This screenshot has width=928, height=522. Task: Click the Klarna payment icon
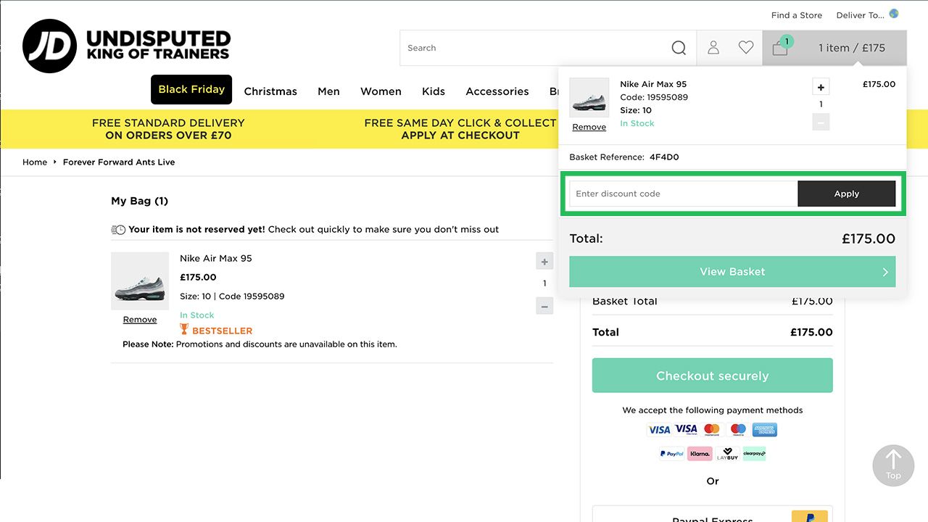700,454
